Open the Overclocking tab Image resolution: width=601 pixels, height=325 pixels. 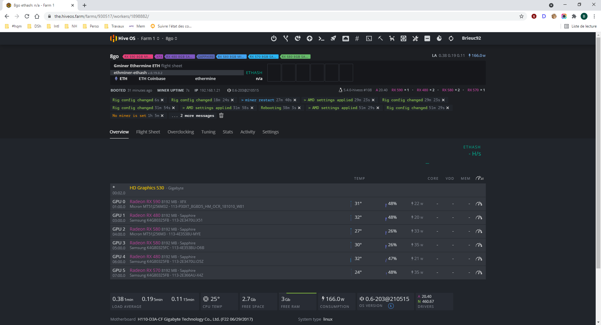[x=181, y=132]
